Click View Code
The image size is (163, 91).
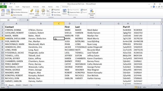[x=56, y=12]
